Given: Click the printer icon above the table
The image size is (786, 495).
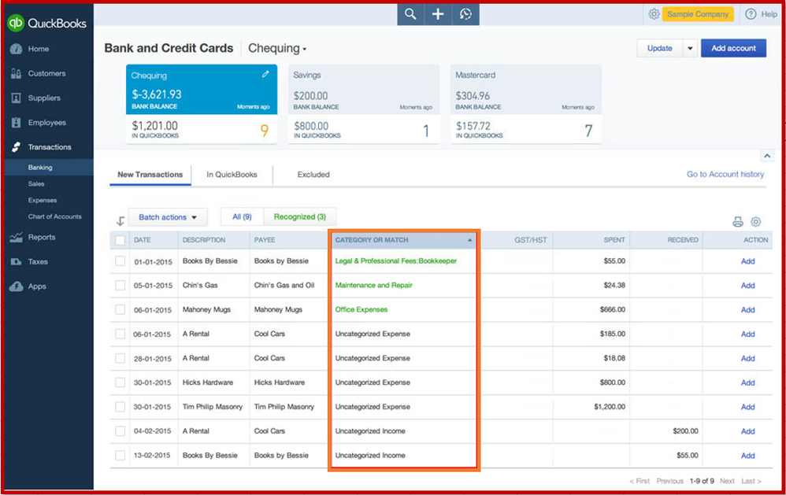Looking at the screenshot, I should tap(738, 222).
